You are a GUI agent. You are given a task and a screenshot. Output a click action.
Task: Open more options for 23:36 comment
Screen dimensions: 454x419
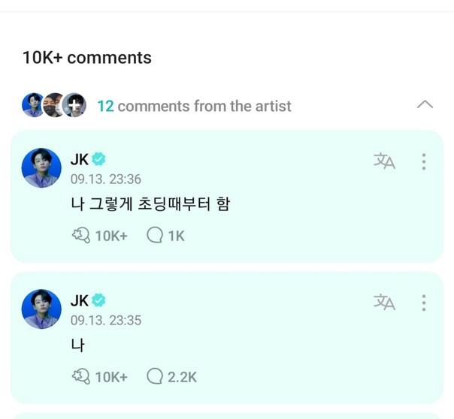pyautogui.click(x=424, y=161)
